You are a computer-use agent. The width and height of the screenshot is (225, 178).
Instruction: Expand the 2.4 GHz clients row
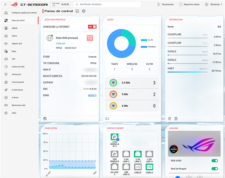click(132, 83)
